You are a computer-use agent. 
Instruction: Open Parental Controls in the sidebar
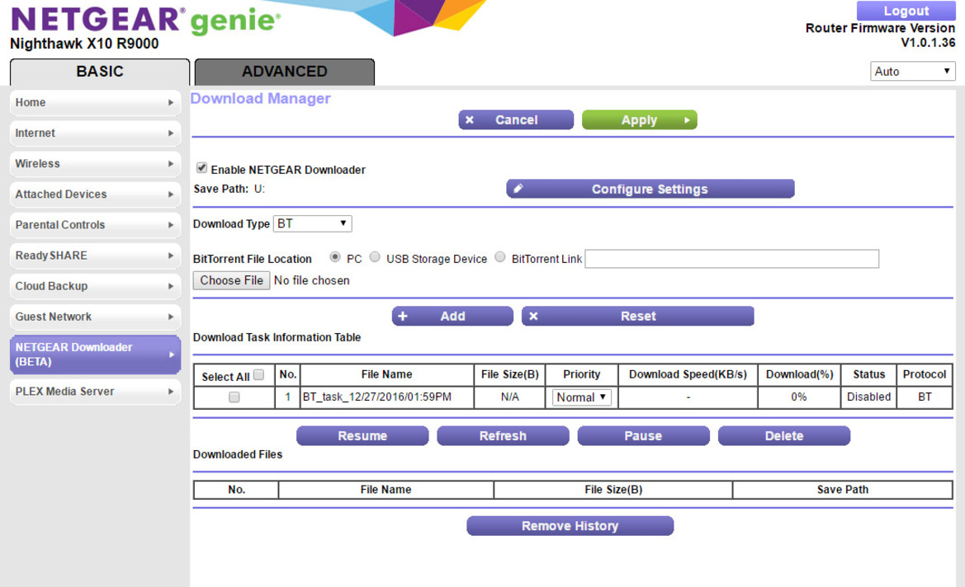point(96,225)
